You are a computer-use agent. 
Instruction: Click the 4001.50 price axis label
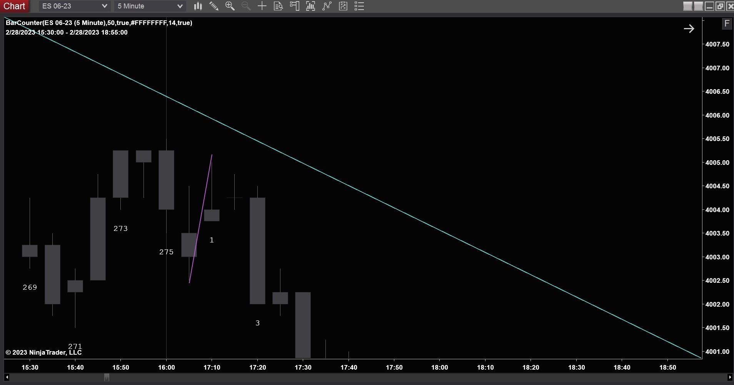tap(717, 328)
